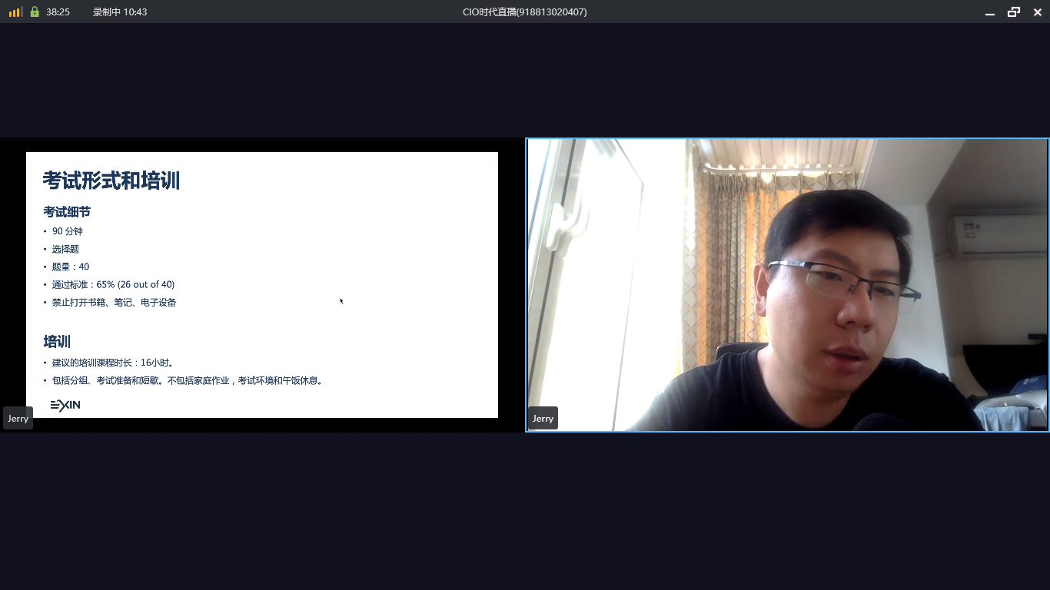Restore down the meeting window
This screenshot has width=1050, height=590.
click(x=1014, y=12)
